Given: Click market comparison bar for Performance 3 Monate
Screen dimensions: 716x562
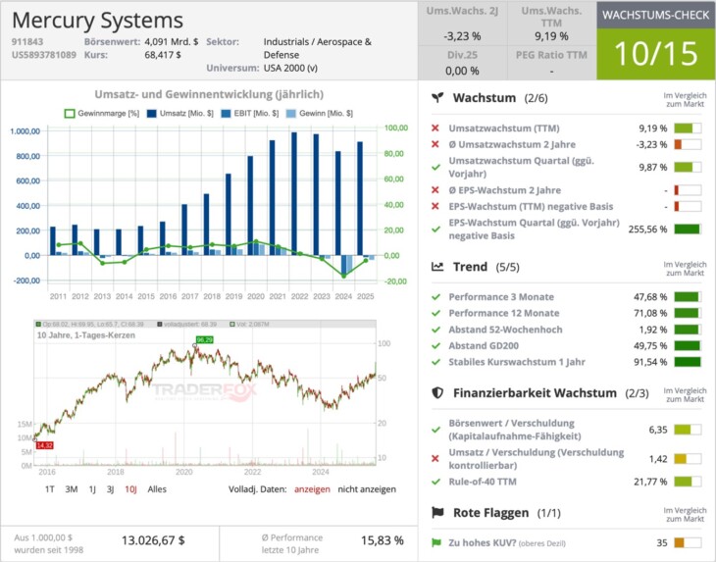Looking at the screenshot, I should tap(688, 297).
